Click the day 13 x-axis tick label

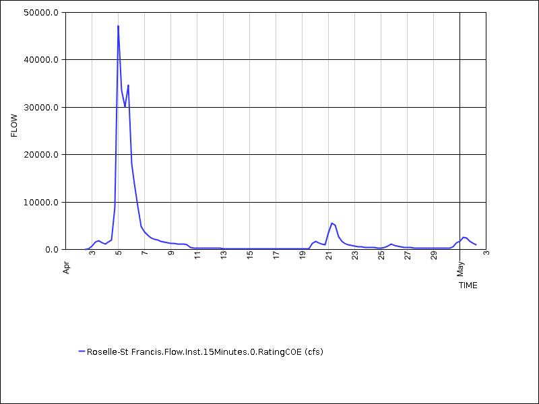tap(224, 255)
